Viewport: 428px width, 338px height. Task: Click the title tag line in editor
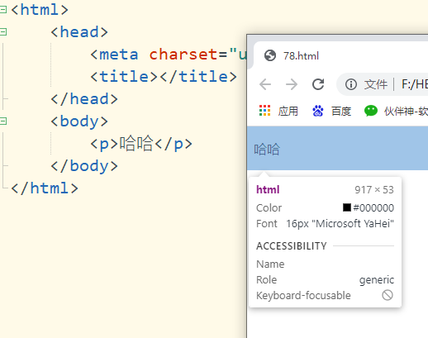164,77
